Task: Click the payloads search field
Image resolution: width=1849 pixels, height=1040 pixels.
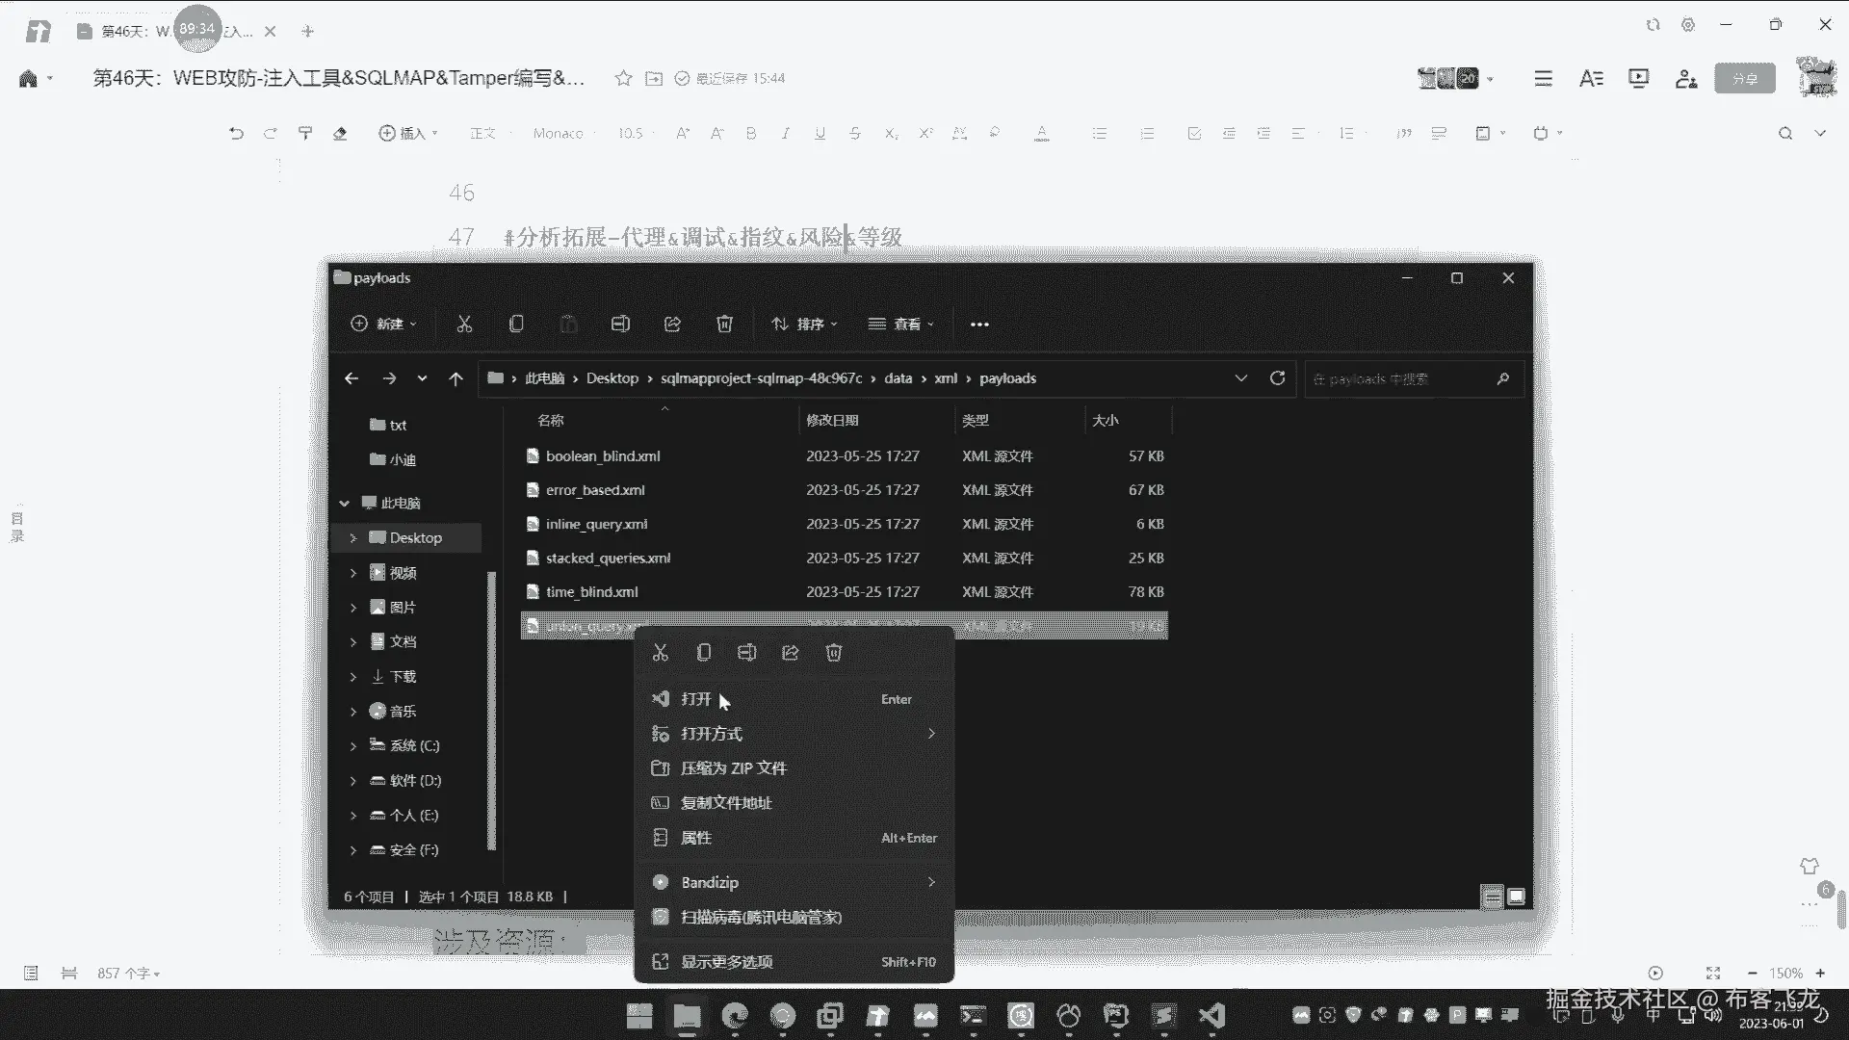Action: pyautogui.click(x=1396, y=379)
